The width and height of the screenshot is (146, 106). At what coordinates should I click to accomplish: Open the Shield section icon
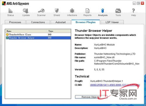57,11
